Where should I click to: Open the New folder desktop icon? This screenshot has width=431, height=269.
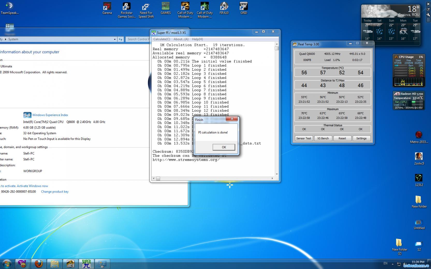(419, 202)
